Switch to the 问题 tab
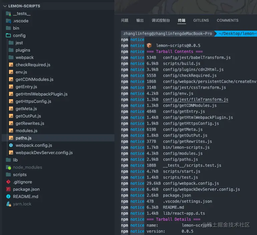 [x=125, y=20]
